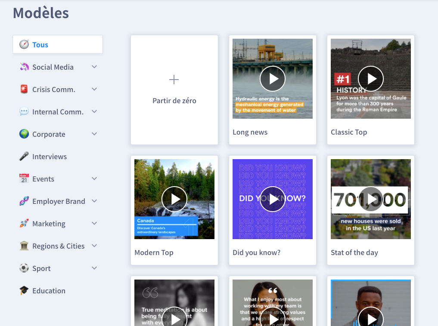Viewport: 438px width, 326px height.
Task: Open the Interviews category label
Action: point(50,157)
